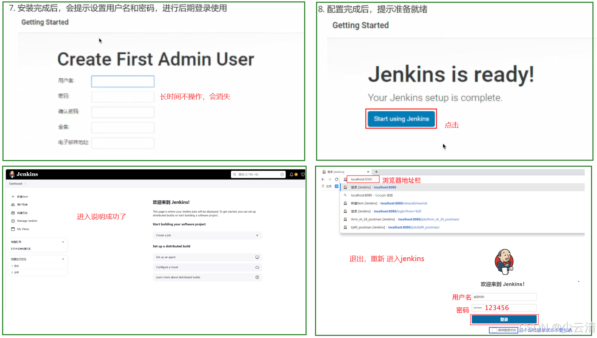Click the monitor icon on Set up an agent
Image resolution: width=597 pixels, height=338 pixels.
click(257, 257)
